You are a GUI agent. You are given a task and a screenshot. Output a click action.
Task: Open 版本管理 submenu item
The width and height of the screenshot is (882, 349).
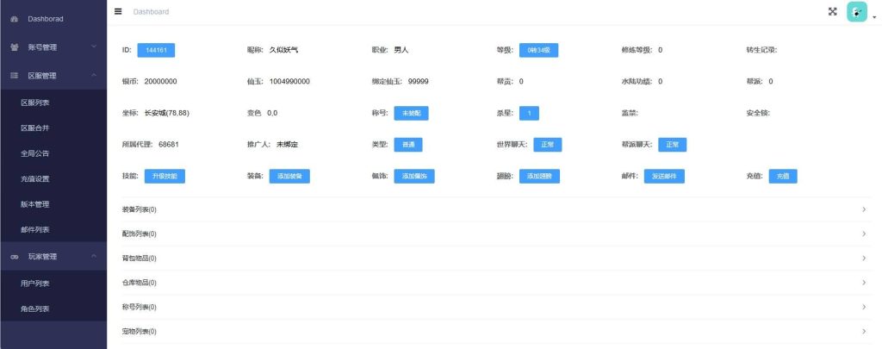tap(53, 204)
